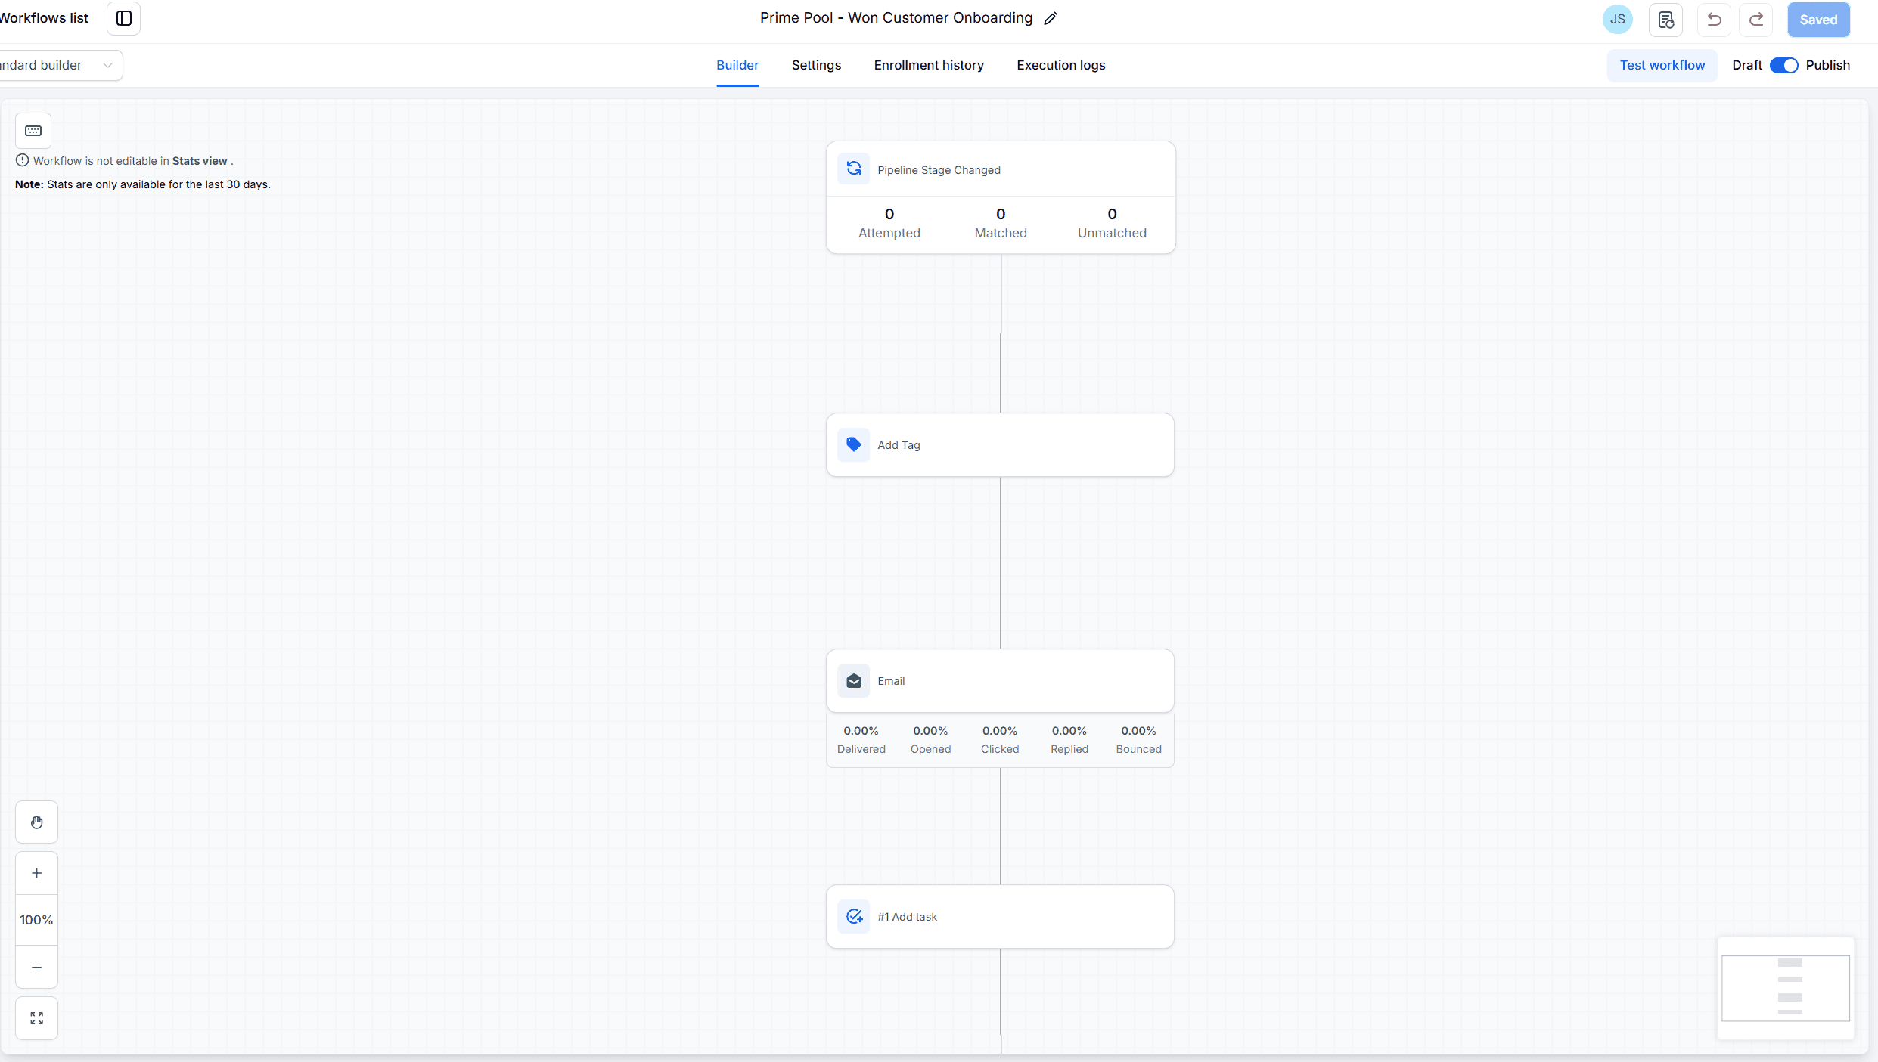Screen dimensions: 1878x1062
Task: Click the pencil icon to rename workflow
Action: tap(1051, 19)
